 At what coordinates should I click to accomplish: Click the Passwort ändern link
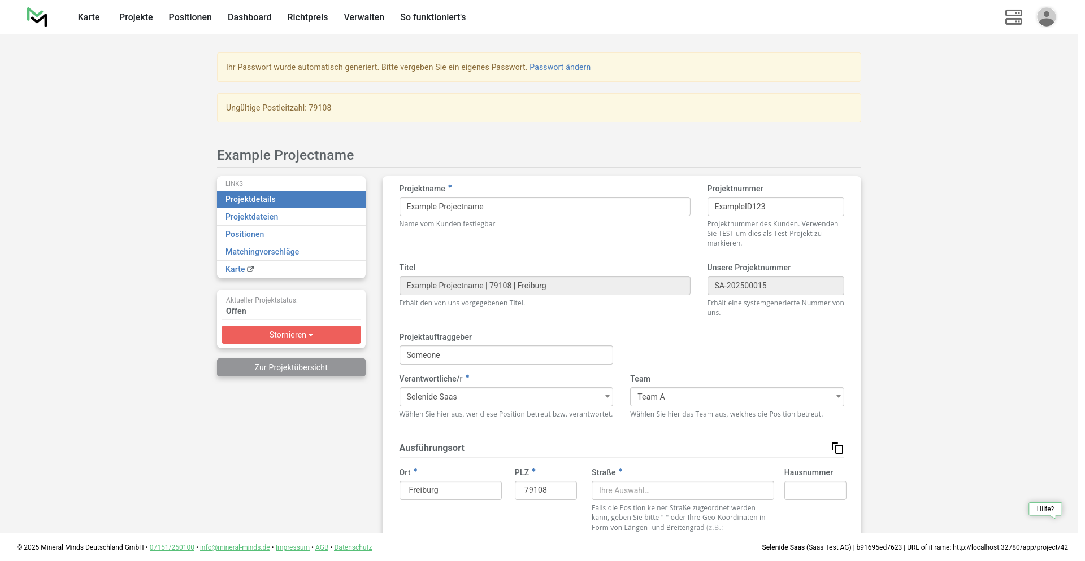point(559,67)
